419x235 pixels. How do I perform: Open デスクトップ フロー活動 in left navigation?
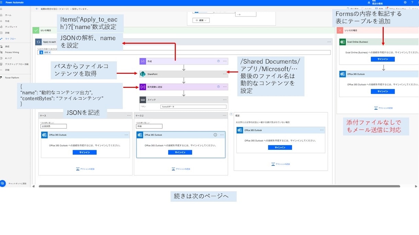16,64
